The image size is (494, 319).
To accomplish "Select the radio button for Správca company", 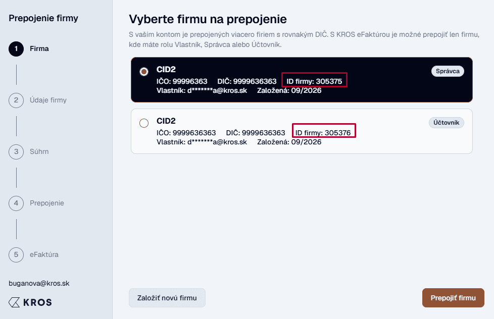I will (144, 72).
